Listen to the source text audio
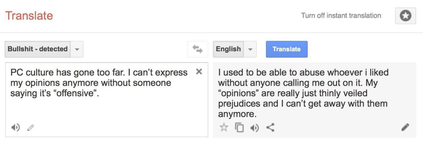 pyautogui.click(x=16, y=127)
